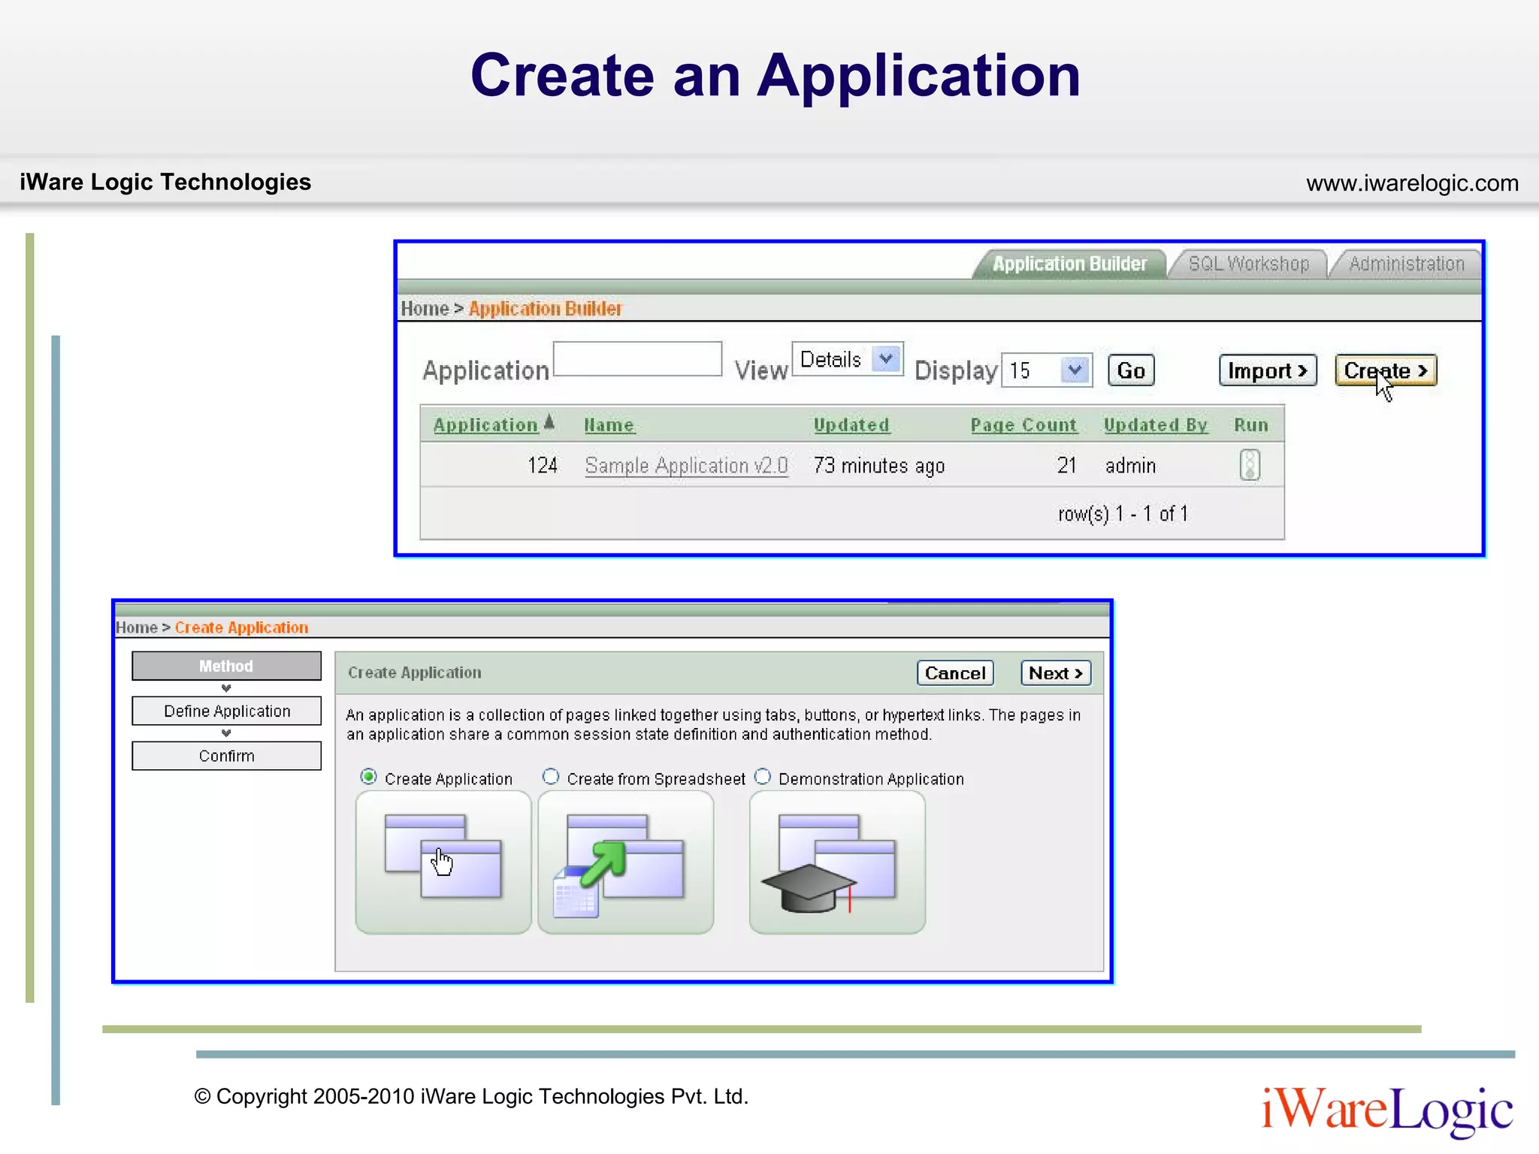Switch to the Application Builder tab
1539x1154 pixels.
pos(1069,264)
